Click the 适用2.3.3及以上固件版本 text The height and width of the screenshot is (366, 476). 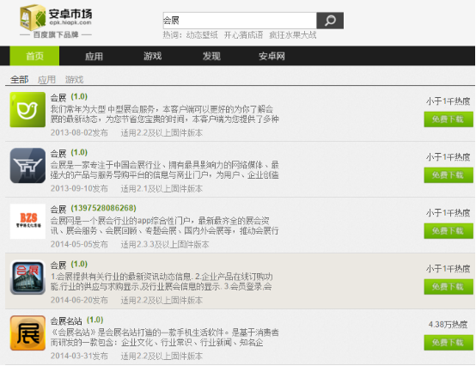tap(165, 245)
